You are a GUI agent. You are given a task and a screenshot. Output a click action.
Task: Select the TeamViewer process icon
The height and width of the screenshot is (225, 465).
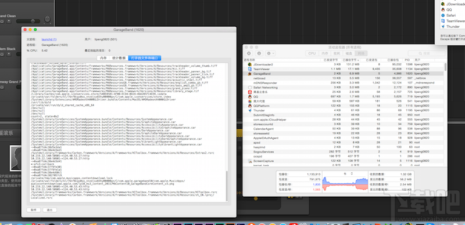[250, 69]
